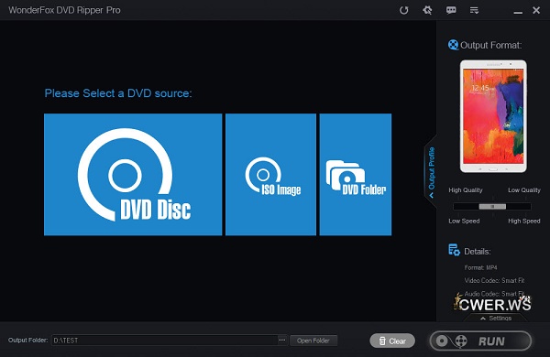Minimize the WonderFox window
550x357 pixels.
pos(518,12)
